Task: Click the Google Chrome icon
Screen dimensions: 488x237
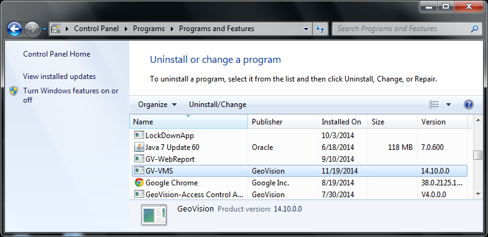Action: [139, 182]
